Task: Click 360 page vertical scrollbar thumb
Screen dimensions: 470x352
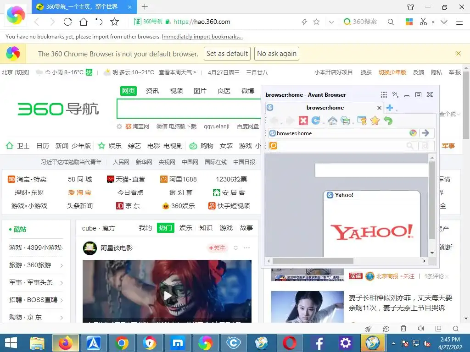Action: coord(466,105)
